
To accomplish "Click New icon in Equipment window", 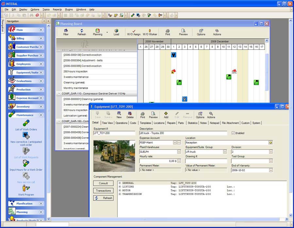I will pos(119,115).
